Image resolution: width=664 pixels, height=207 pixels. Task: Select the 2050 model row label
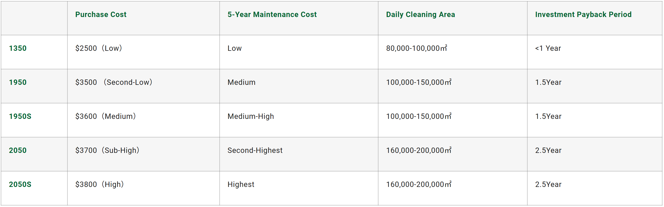tap(18, 150)
